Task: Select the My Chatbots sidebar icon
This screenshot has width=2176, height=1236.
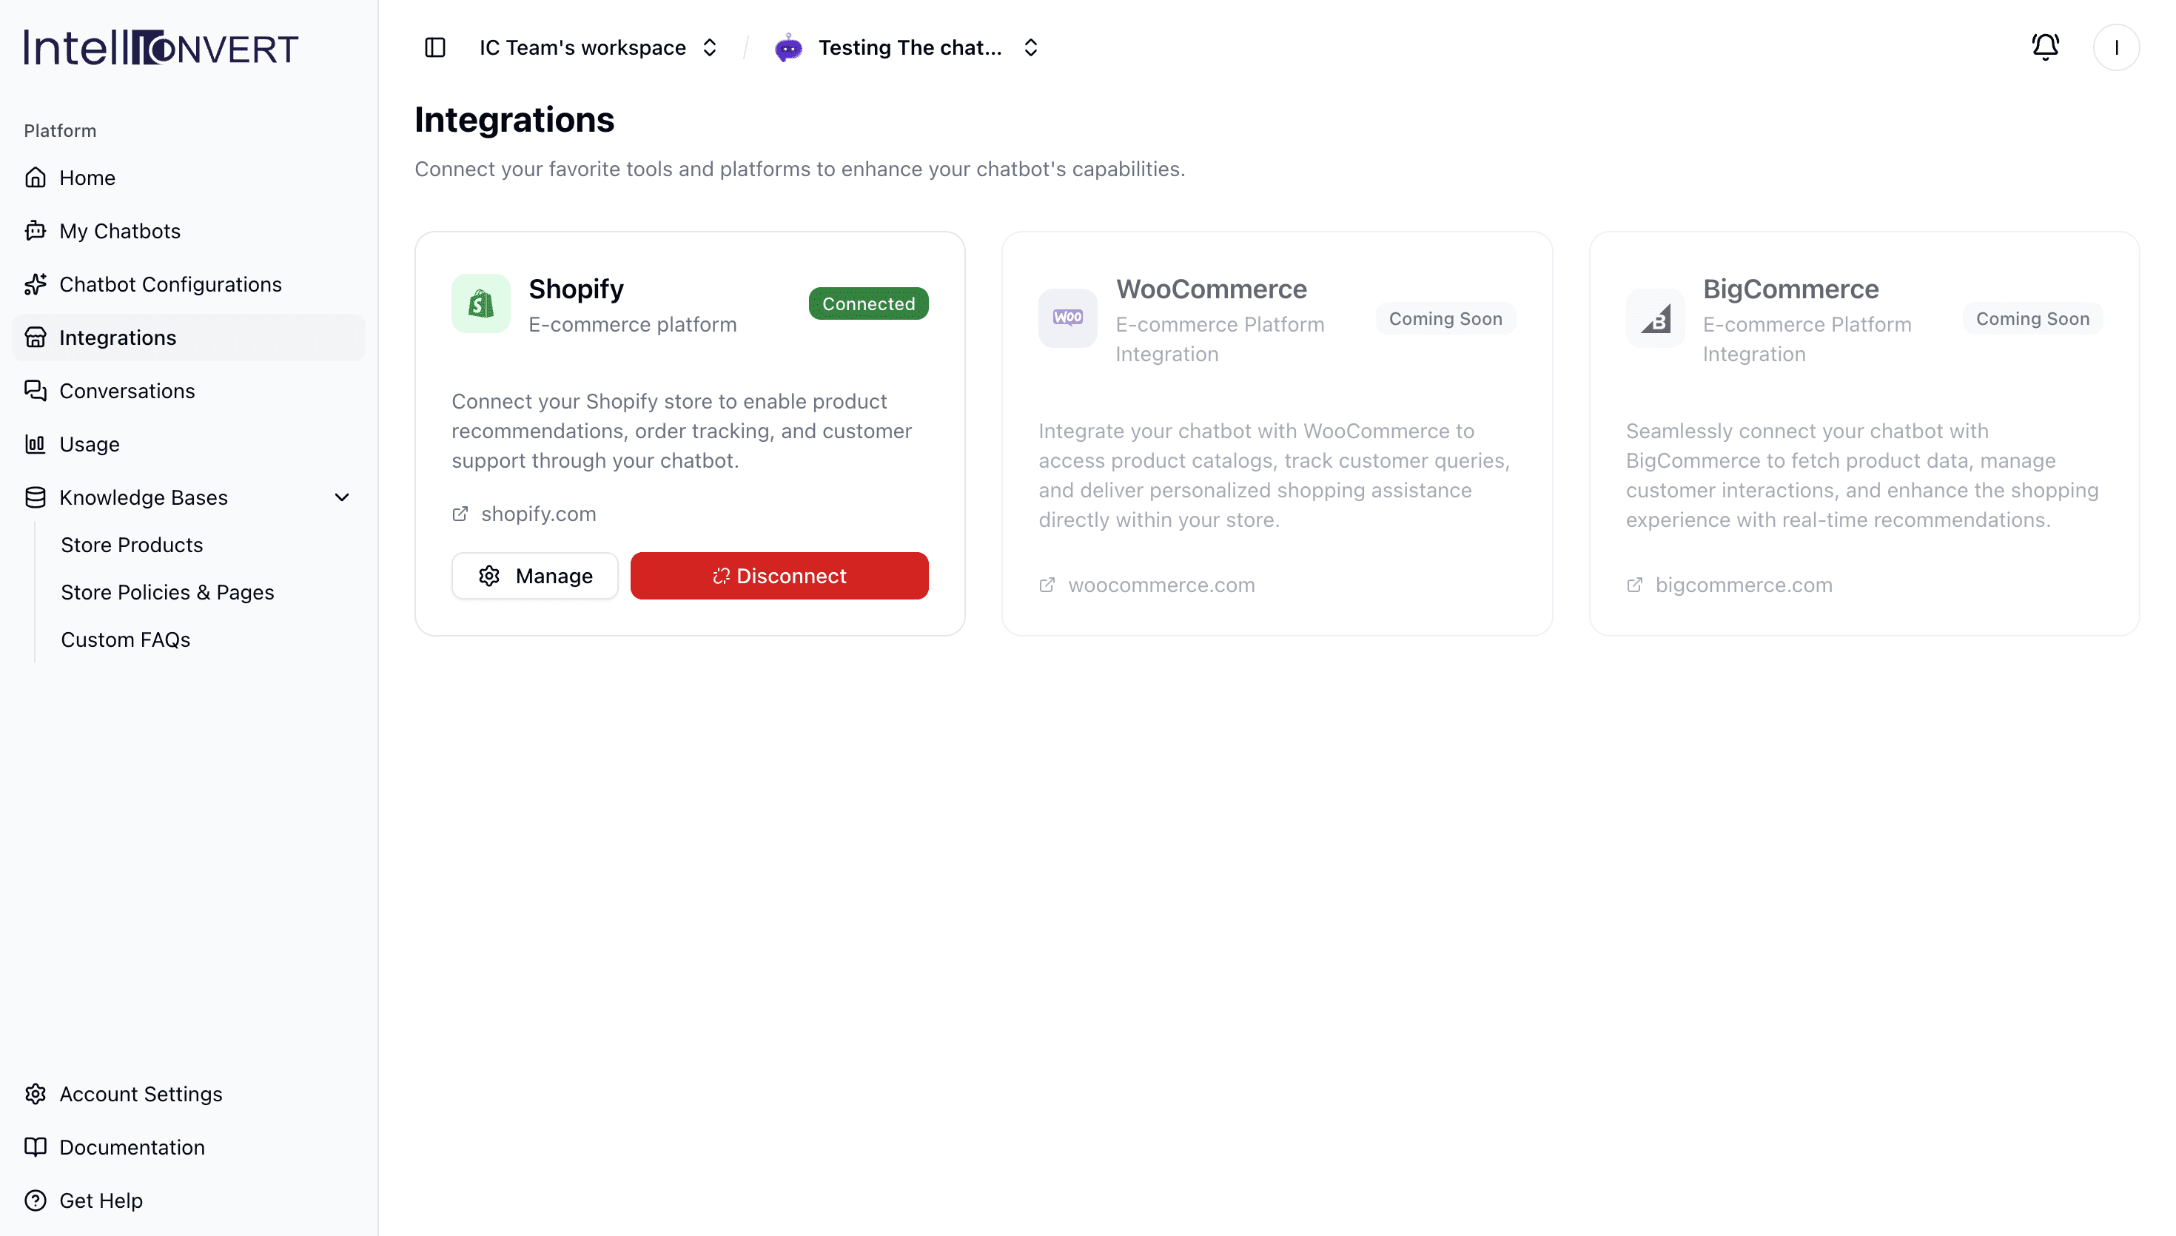Action: (35, 230)
